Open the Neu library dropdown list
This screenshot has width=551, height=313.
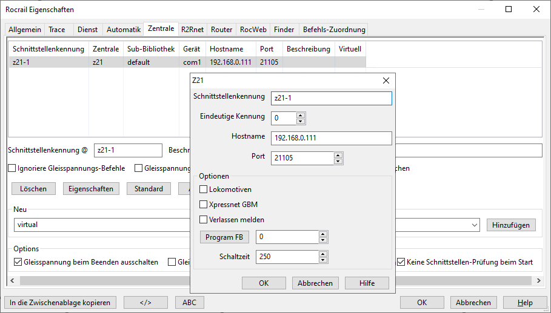tap(475, 225)
